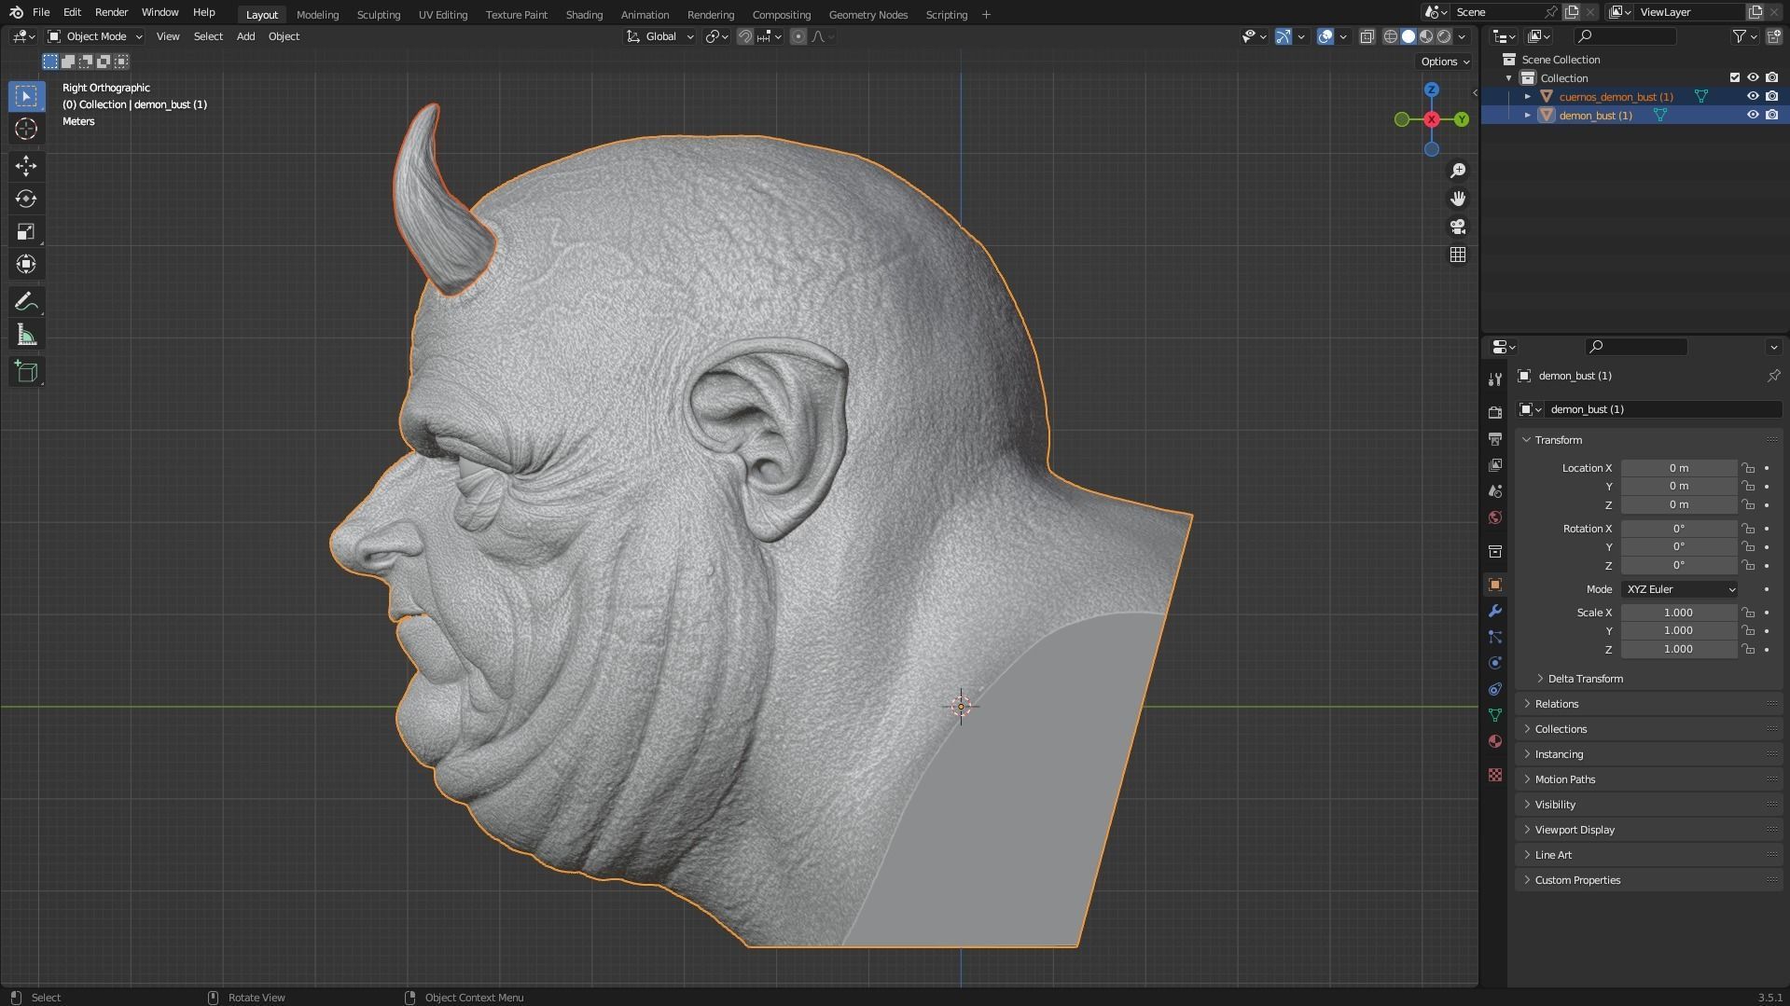Select demon_bust (1) in outliner
The height and width of the screenshot is (1006, 1790).
click(1595, 116)
